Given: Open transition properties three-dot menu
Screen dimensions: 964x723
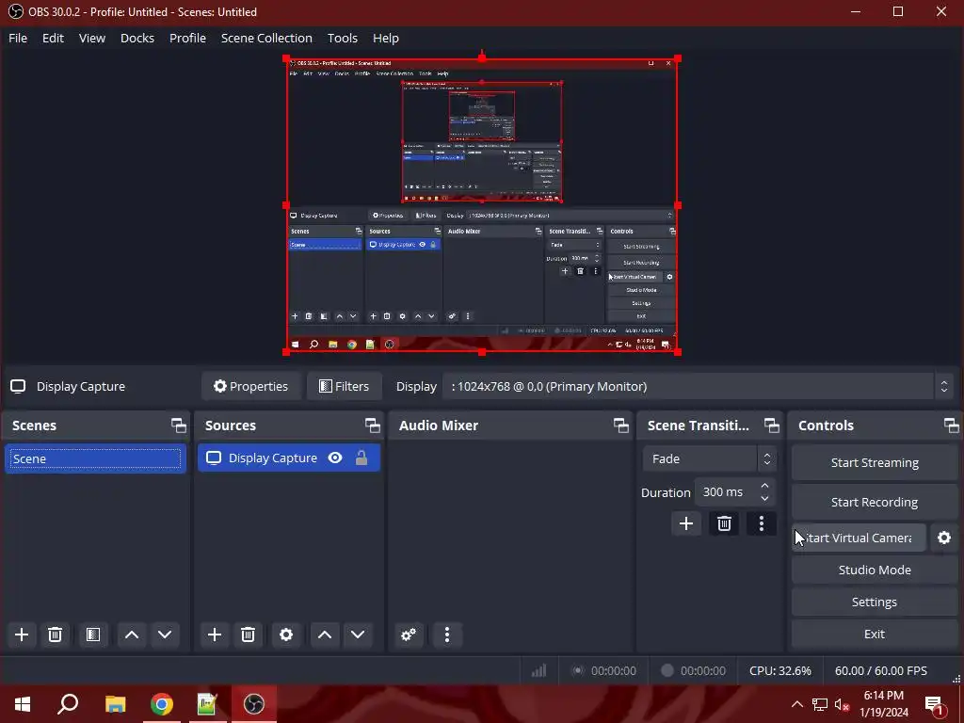Looking at the screenshot, I should point(761,523).
